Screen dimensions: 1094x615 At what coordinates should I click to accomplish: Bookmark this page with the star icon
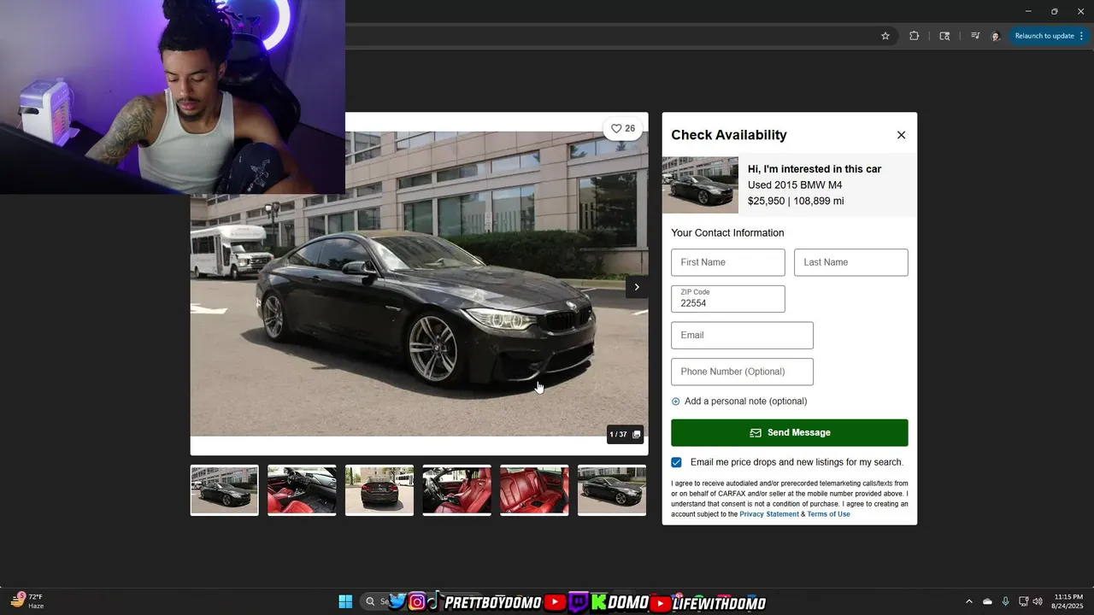(x=885, y=36)
